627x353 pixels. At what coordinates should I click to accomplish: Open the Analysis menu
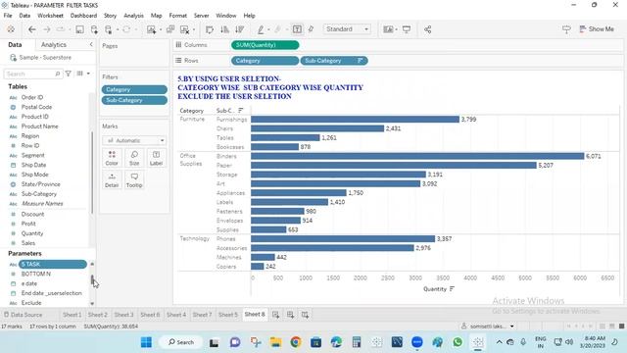133,16
